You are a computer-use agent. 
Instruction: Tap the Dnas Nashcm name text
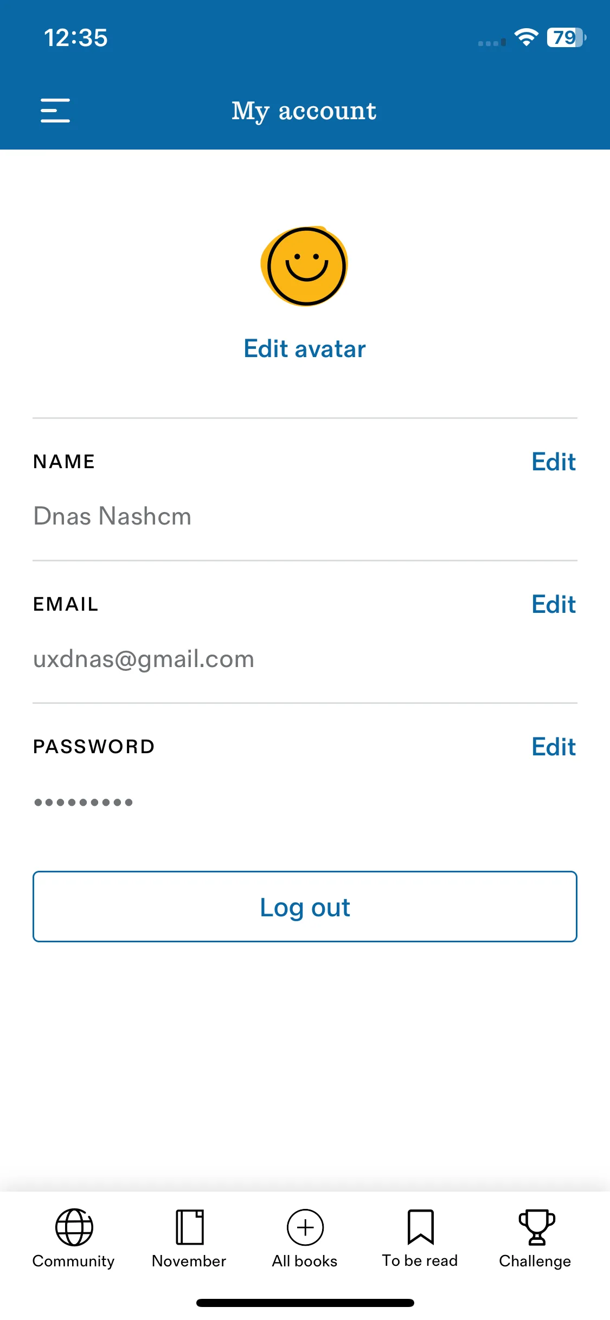[x=112, y=516]
